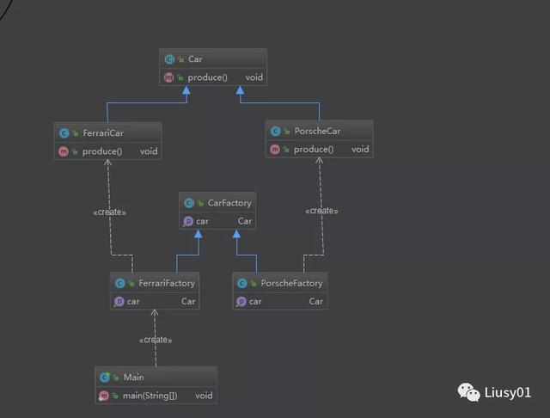Click the PorscheCar class icon

tap(275, 132)
